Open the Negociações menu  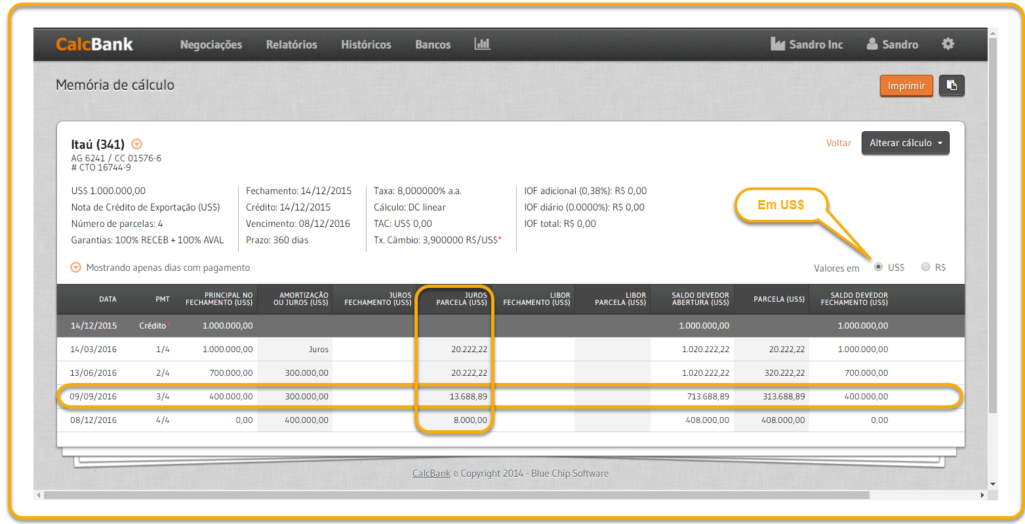pyautogui.click(x=211, y=45)
